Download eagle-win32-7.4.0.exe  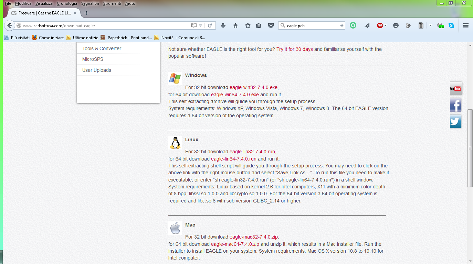click(x=253, y=87)
